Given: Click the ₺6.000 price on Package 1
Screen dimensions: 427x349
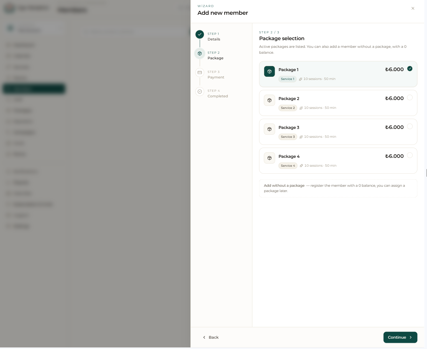Looking at the screenshot, I should coord(394,69).
